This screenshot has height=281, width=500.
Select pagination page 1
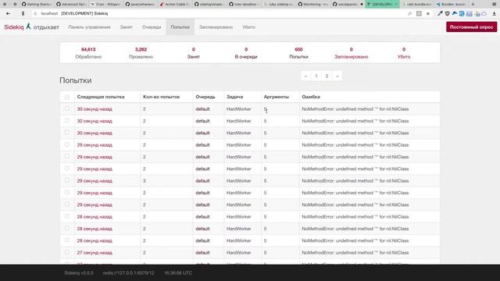pyautogui.click(x=316, y=76)
